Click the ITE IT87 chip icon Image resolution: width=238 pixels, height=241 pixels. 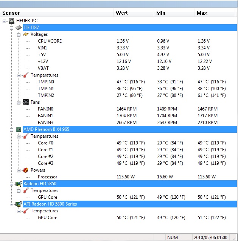click(x=19, y=28)
